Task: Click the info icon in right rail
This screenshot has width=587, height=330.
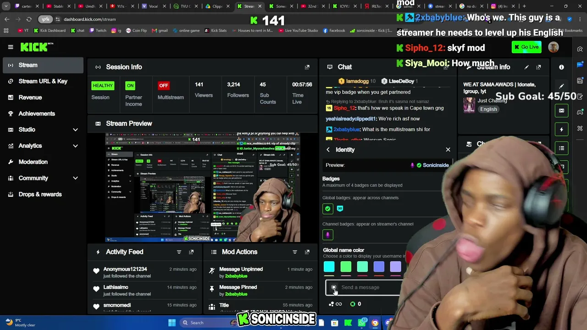Action: (561, 67)
